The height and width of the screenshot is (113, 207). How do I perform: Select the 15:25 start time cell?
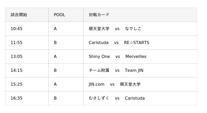pyautogui.click(x=17, y=84)
